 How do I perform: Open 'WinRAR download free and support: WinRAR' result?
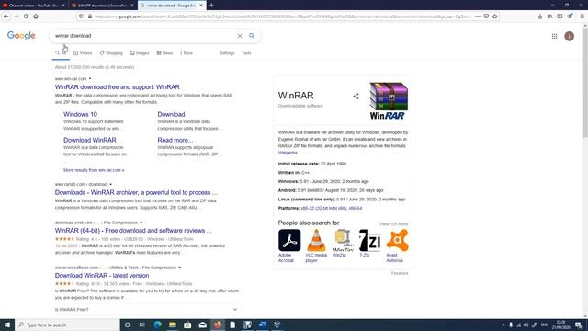(118, 87)
